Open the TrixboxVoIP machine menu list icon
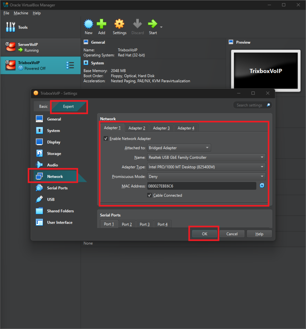Viewport: 306px width, 329px height. pyautogui.click(x=70, y=65)
